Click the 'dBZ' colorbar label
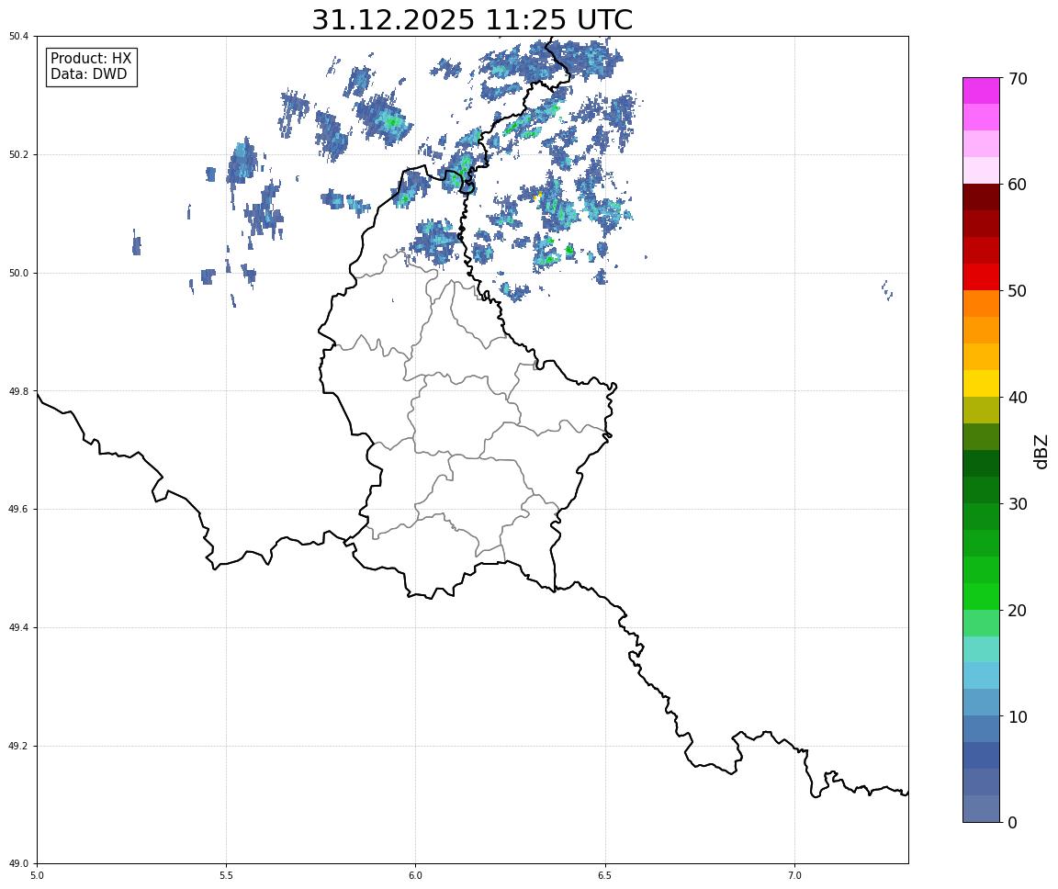The height and width of the screenshot is (889, 1058). pos(1041,451)
